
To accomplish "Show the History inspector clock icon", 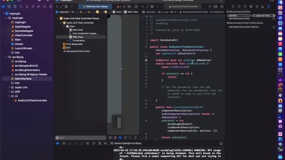I will pos(239,7).
